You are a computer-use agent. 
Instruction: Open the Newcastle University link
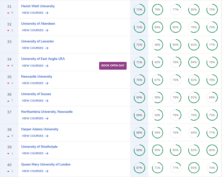(37, 77)
